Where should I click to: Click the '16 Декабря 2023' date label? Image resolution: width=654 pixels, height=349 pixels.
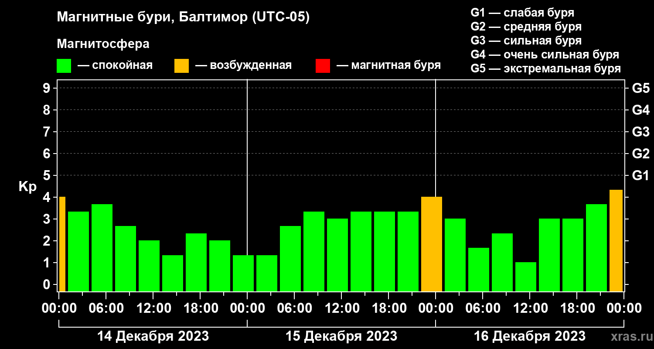click(530, 336)
